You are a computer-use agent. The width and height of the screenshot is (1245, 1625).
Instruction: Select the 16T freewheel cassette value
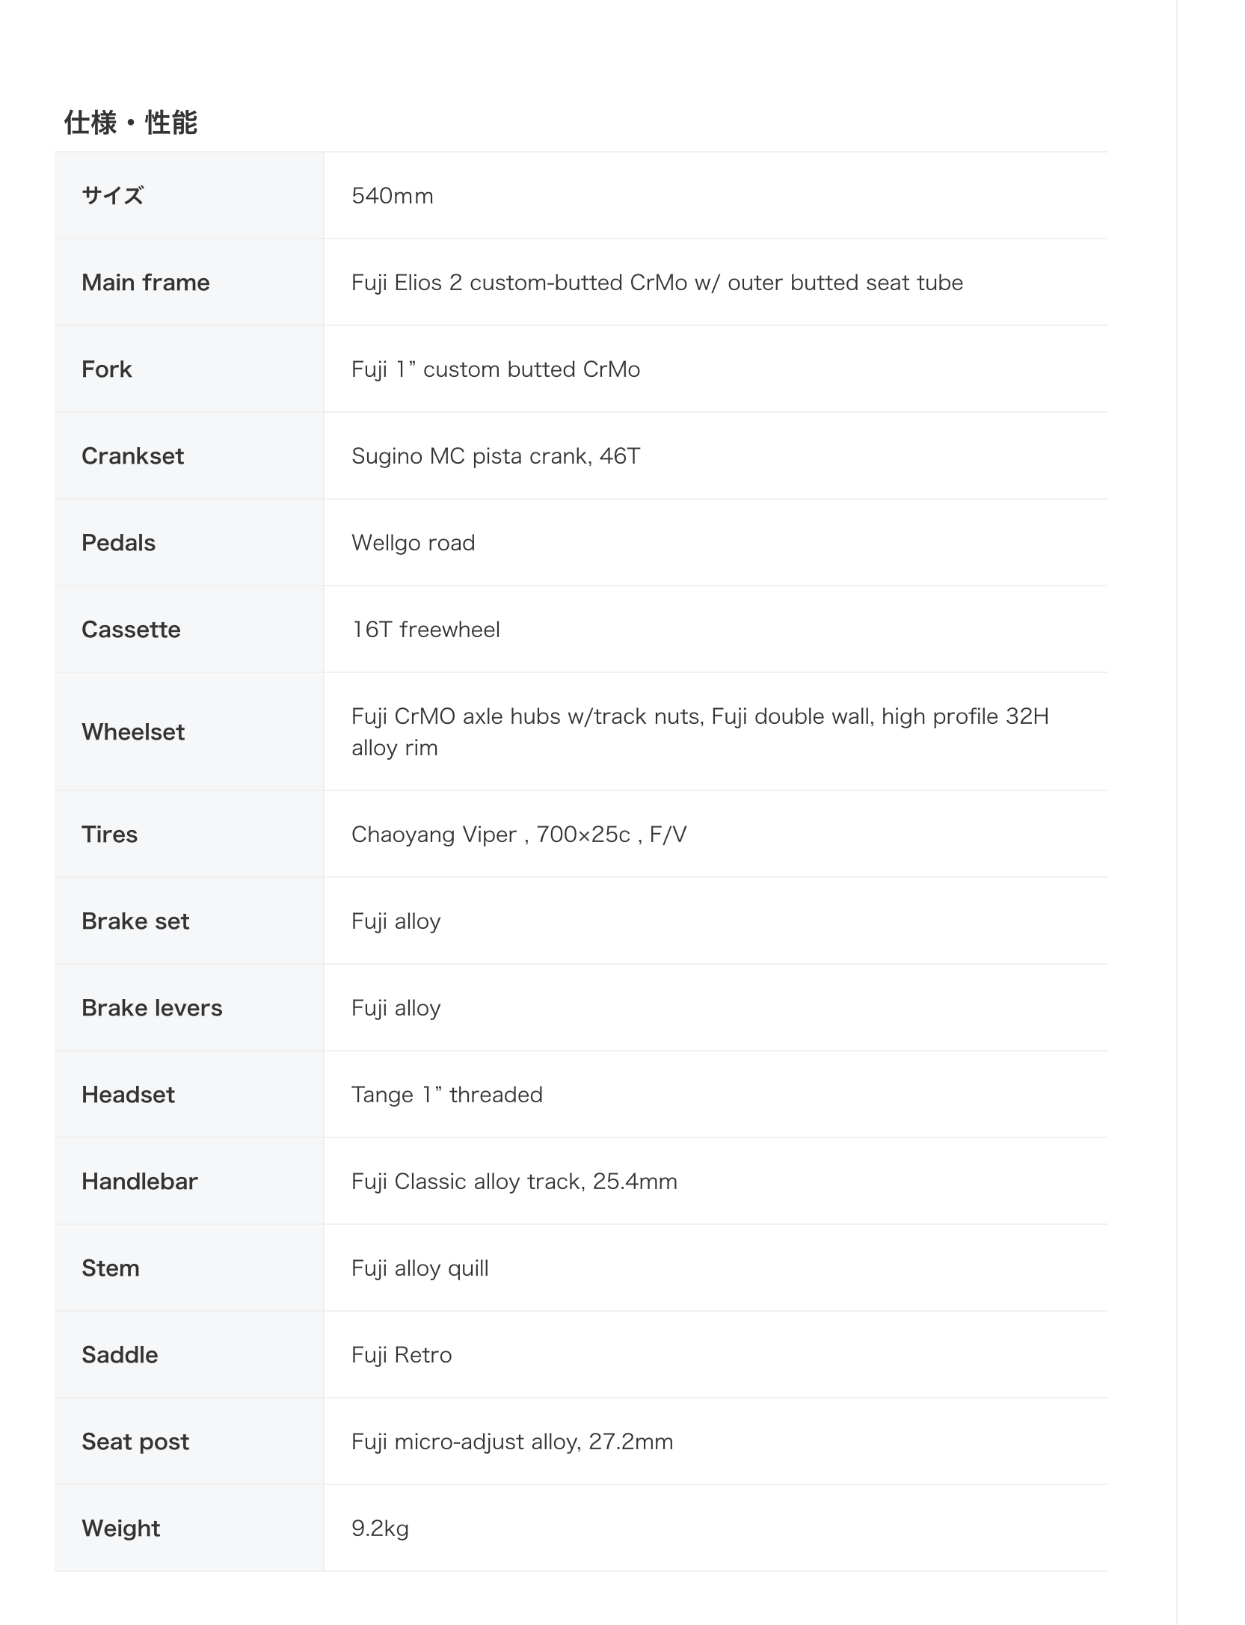click(x=426, y=630)
